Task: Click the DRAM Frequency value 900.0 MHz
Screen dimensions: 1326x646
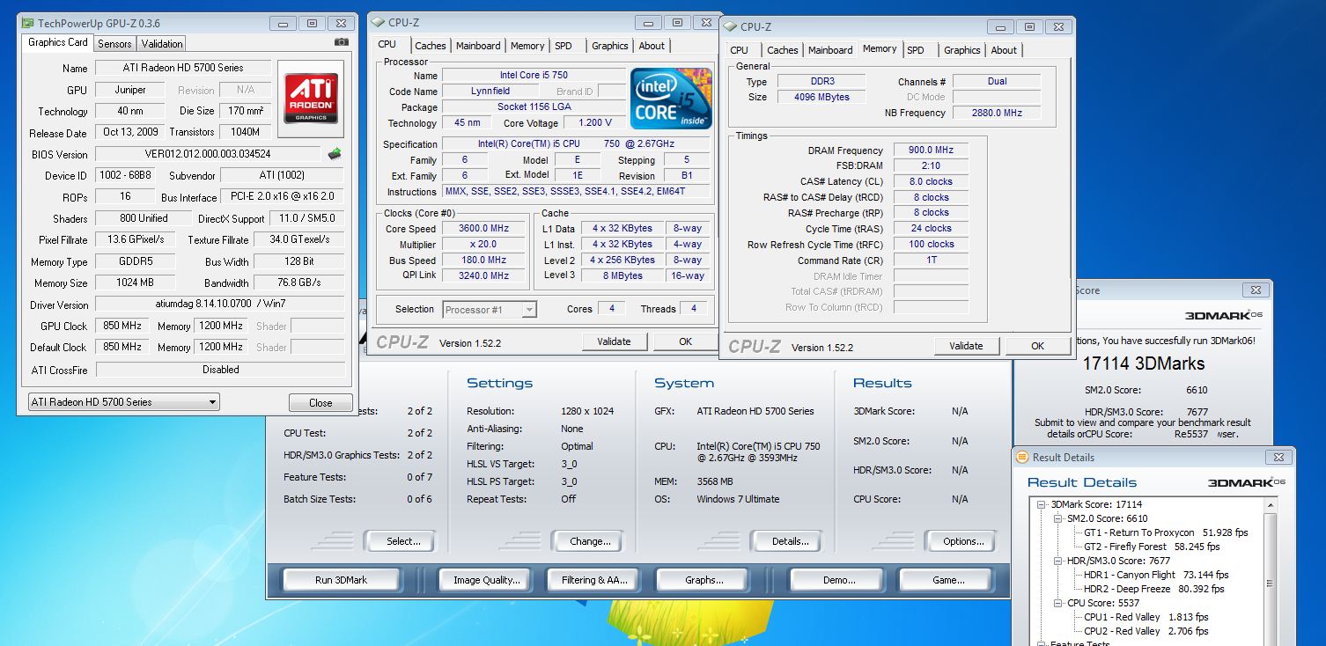Action: coord(932,150)
